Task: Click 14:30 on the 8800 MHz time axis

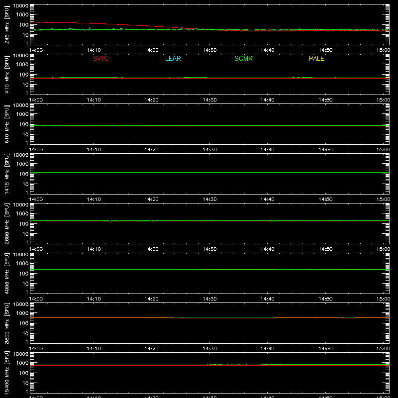Action: pos(209,349)
